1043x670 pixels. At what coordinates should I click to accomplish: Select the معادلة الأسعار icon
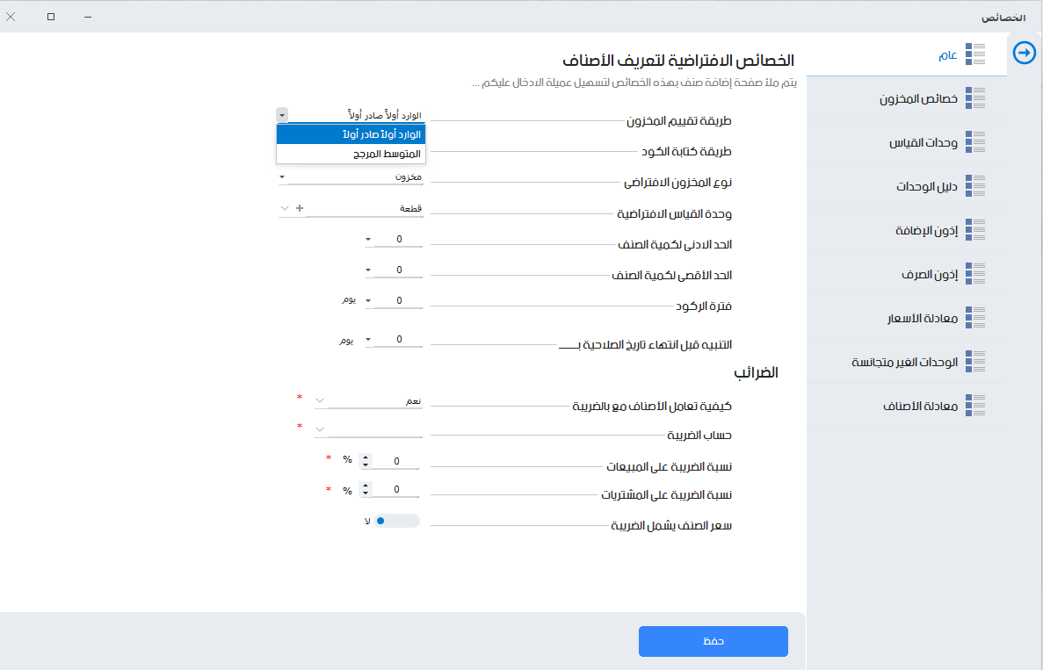point(975,318)
